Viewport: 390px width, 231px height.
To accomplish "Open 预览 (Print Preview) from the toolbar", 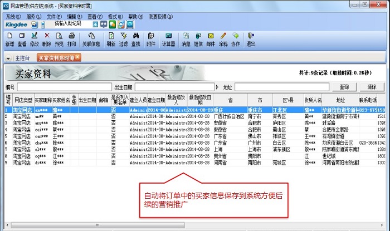I will tap(59, 40).
